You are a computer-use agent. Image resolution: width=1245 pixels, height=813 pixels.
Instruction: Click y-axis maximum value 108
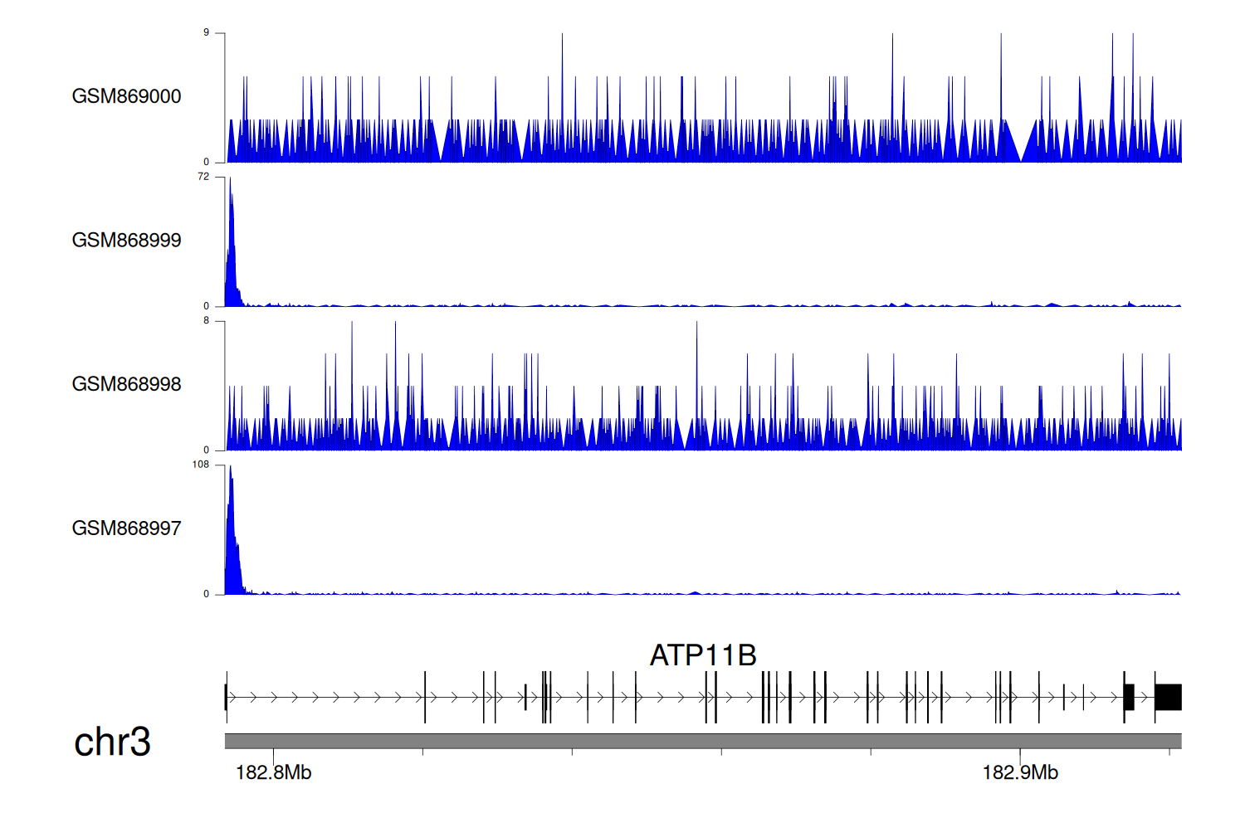tap(201, 465)
